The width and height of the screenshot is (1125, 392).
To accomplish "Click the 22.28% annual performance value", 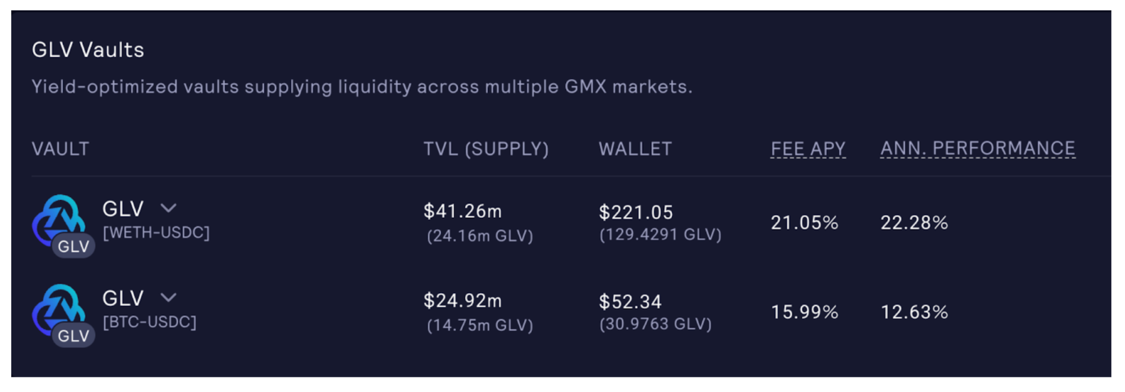I will 914,222.
